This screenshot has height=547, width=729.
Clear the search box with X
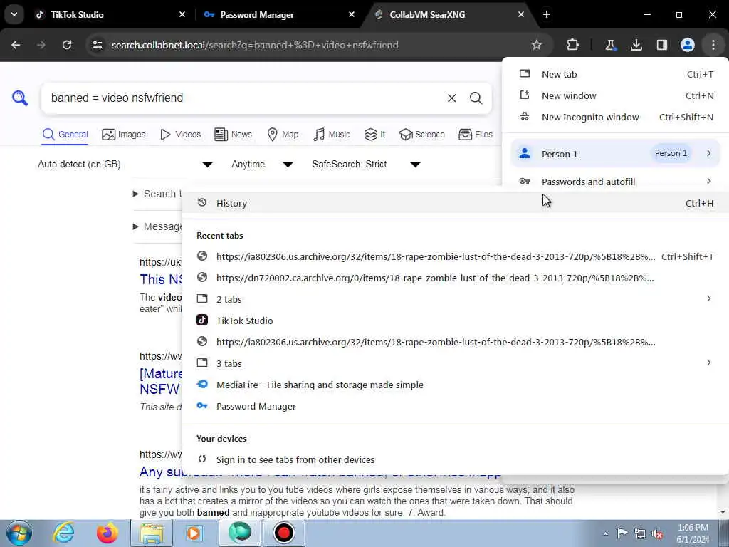[451, 98]
